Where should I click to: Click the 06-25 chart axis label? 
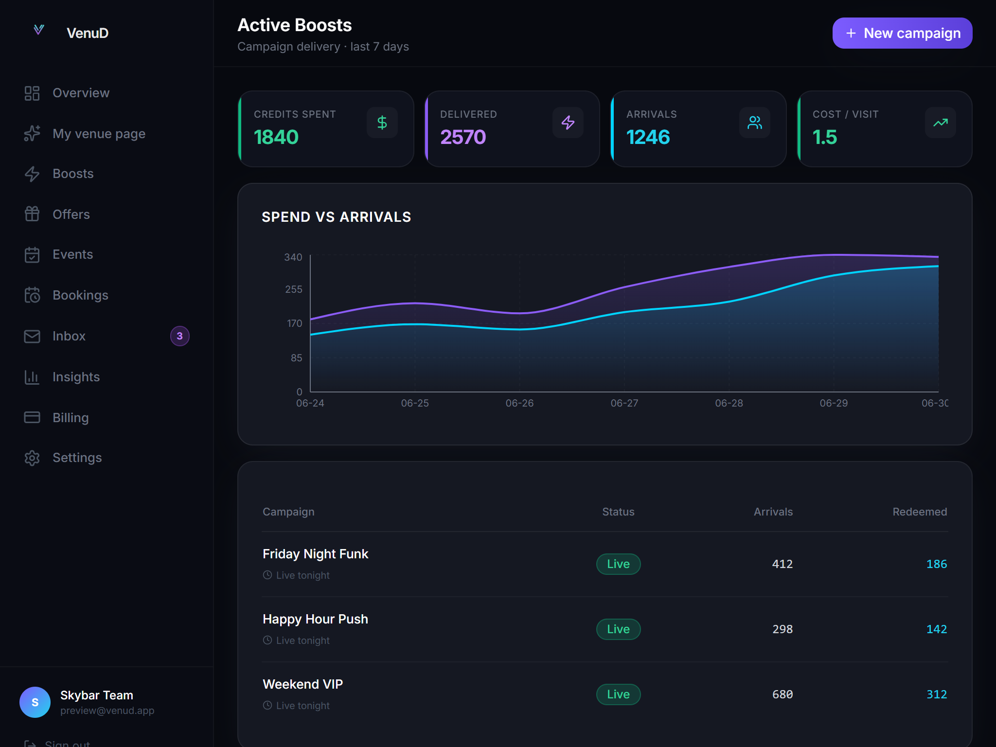[415, 403]
